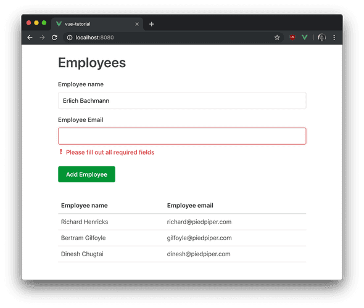Image resolution: width=364 pixels, height=308 pixels.
Task: Bookmark this page with the star
Action: pyautogui.click(x=277, y=38)
